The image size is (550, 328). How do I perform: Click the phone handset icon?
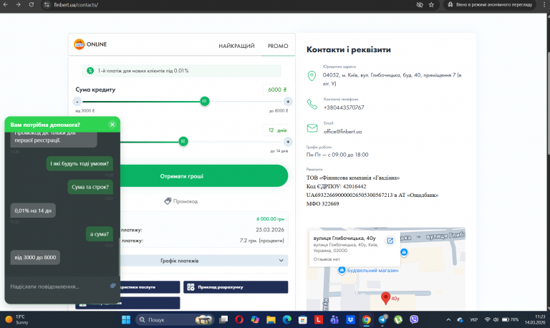(x=312, y=104)
